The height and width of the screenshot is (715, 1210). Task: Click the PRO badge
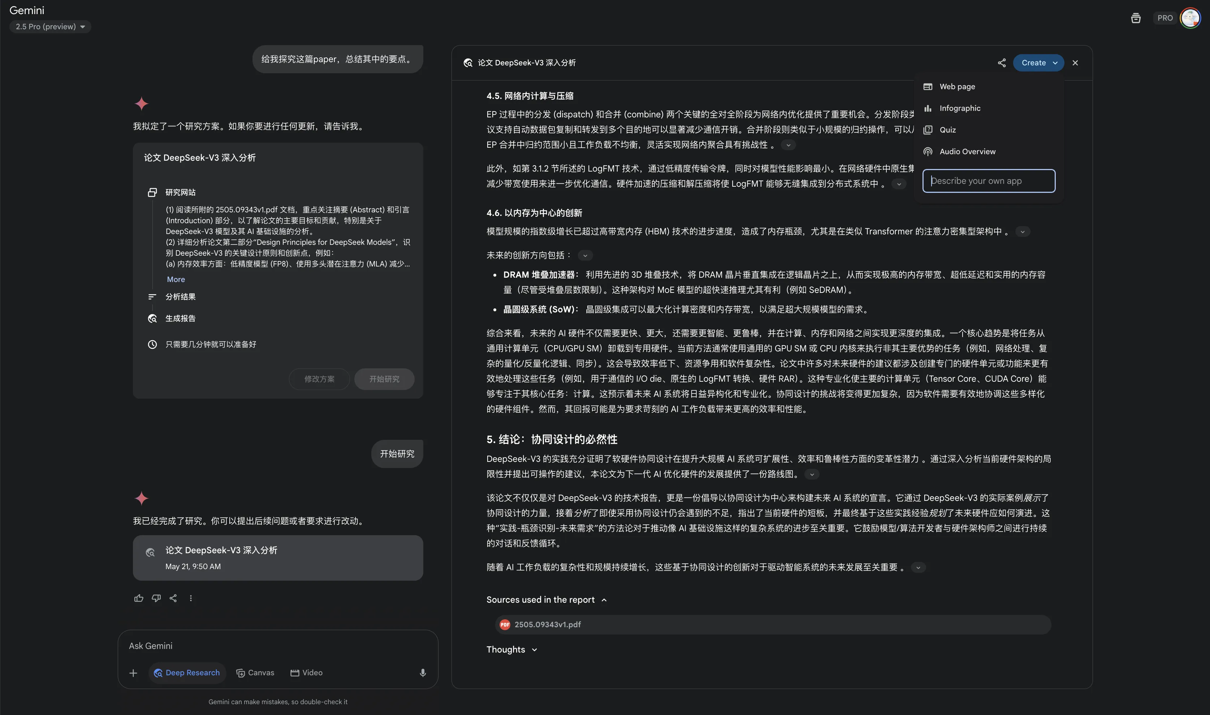coord(1165,18)
